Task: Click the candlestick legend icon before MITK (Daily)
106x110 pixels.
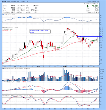Action: (3, 28)
